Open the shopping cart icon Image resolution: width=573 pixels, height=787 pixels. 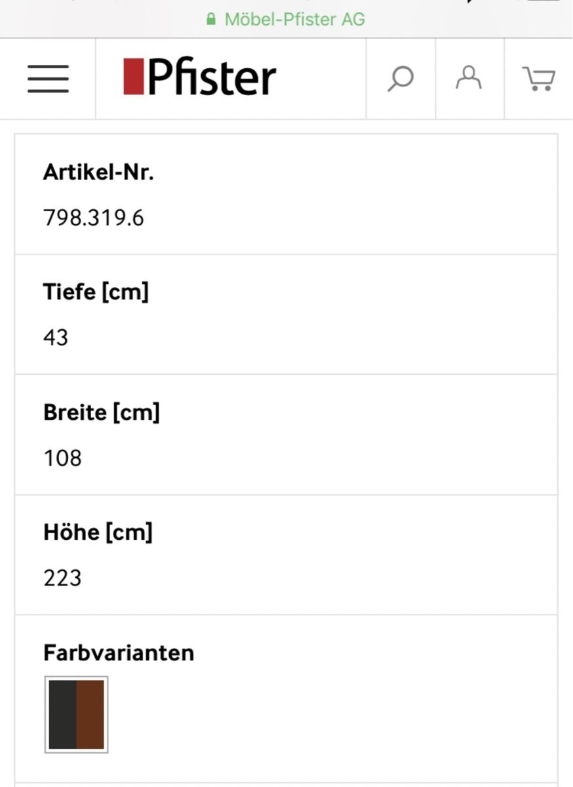(539, 79)
